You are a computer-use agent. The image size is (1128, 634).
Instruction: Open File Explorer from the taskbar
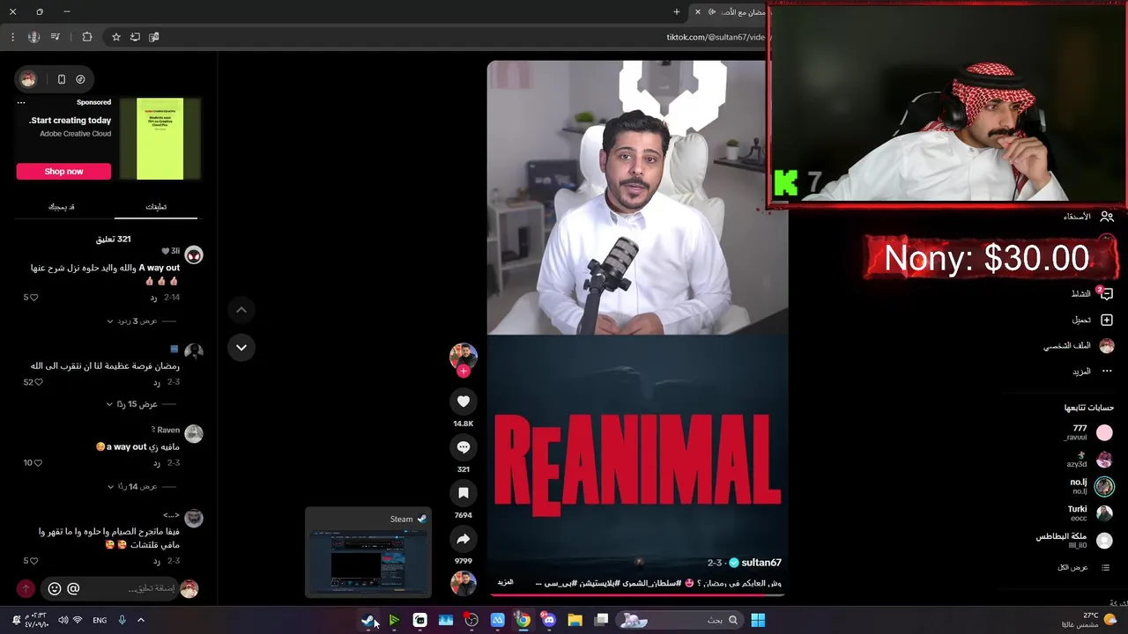tap(575, 620)
